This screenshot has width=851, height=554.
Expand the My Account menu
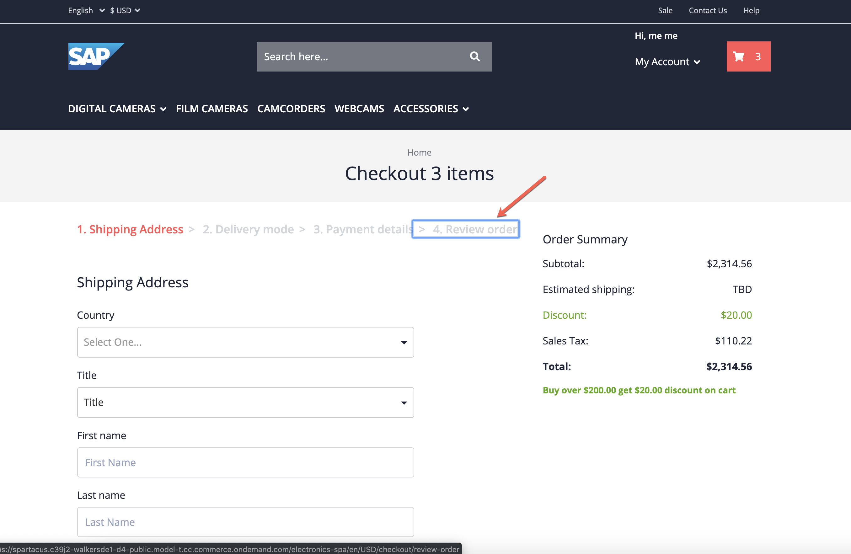point(667,61)
